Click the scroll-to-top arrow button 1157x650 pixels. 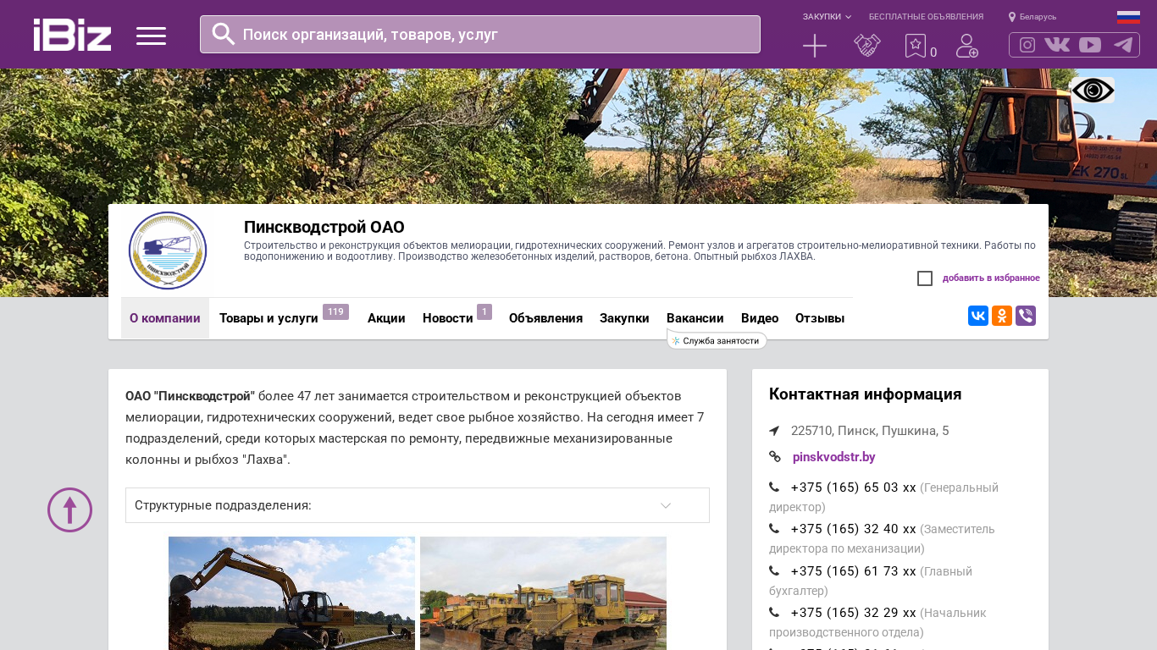click(x=69, y=510)
